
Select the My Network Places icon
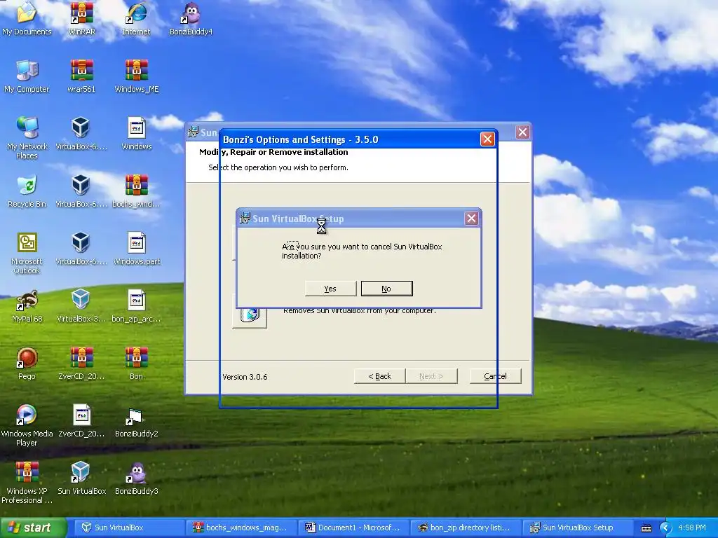[x=27, y=137]
